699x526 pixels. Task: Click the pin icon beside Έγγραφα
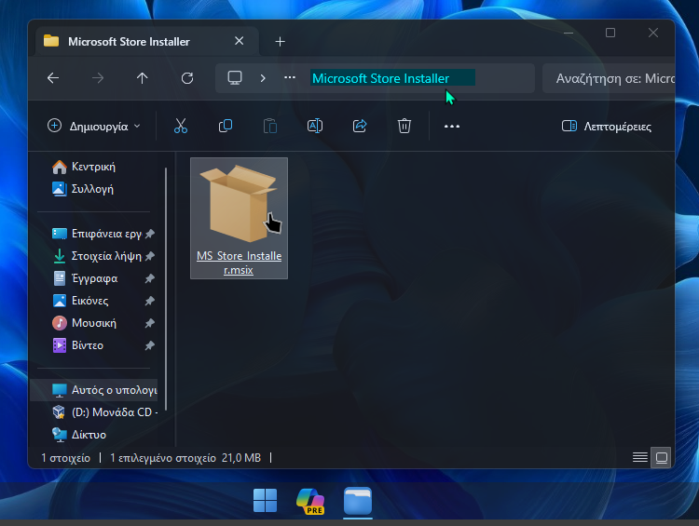(x=150, y=278)
